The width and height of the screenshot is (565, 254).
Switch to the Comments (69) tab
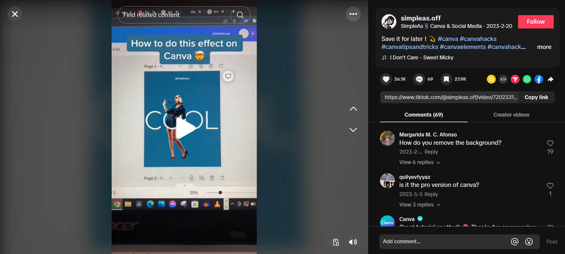pyautogui.click(x=423, y=115)
